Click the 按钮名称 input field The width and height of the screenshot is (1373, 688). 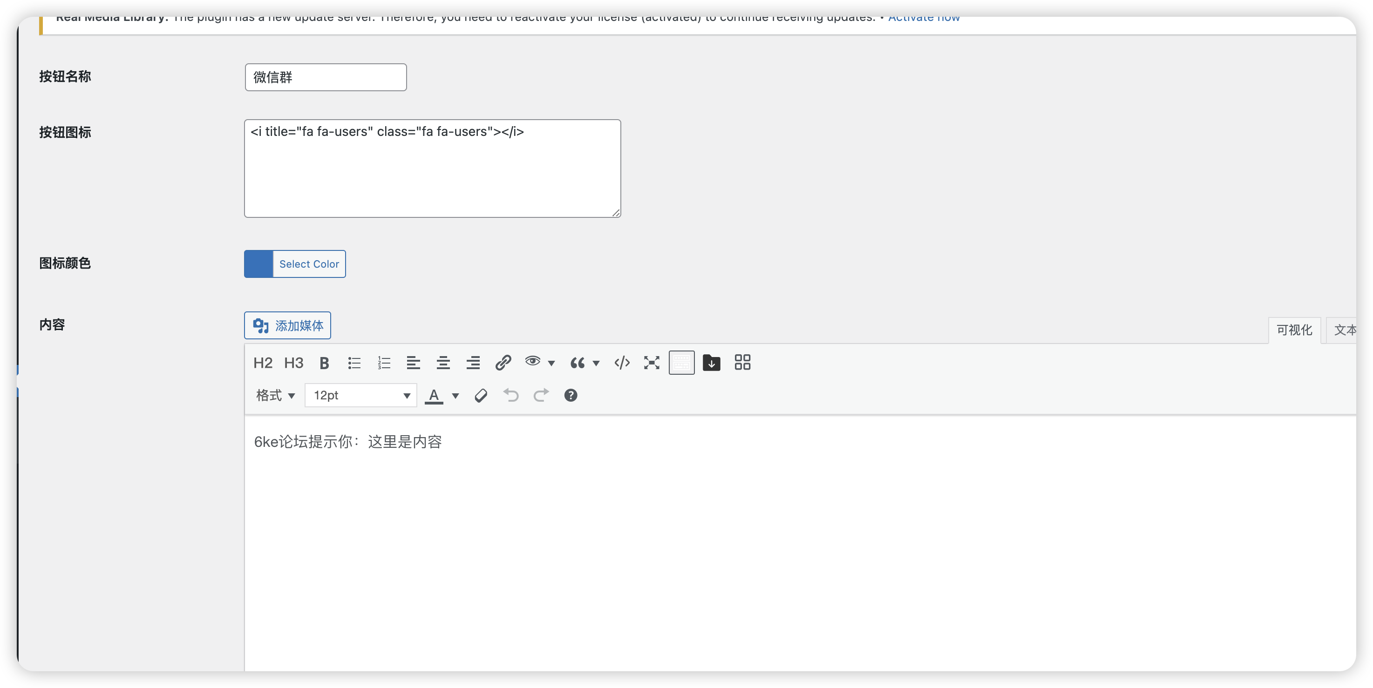coord(326,77)
